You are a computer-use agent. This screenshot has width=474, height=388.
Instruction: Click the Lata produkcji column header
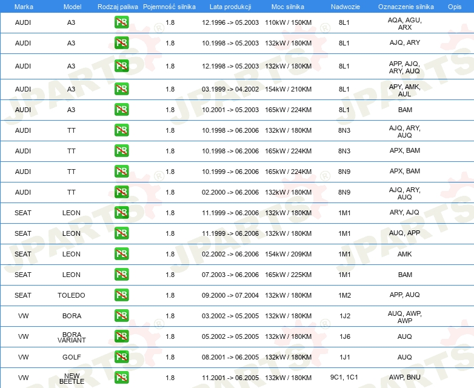pos(230,7)
